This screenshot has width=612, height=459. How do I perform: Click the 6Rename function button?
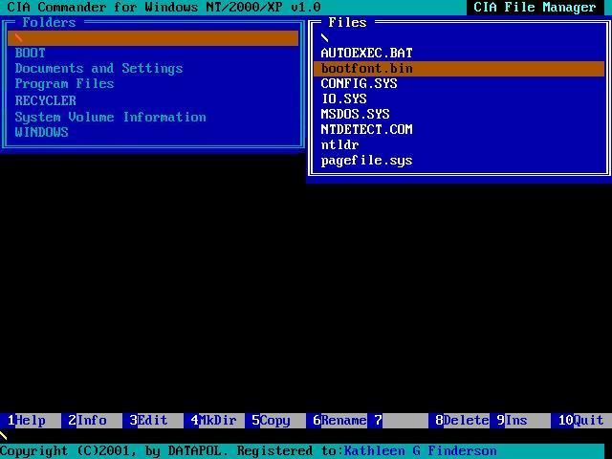(x=337, y=421)
